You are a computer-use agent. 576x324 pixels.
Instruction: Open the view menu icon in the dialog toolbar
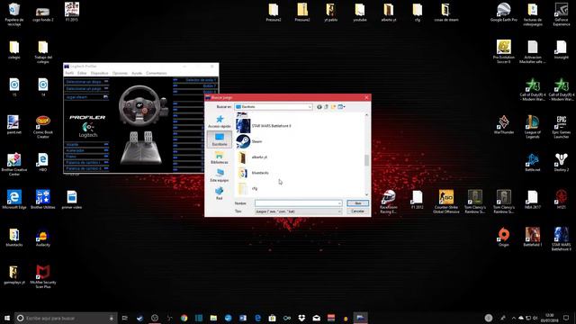pos(342,107)
